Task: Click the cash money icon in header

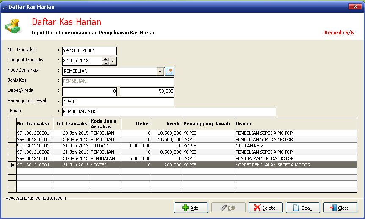Action: (x=13, y=27)
